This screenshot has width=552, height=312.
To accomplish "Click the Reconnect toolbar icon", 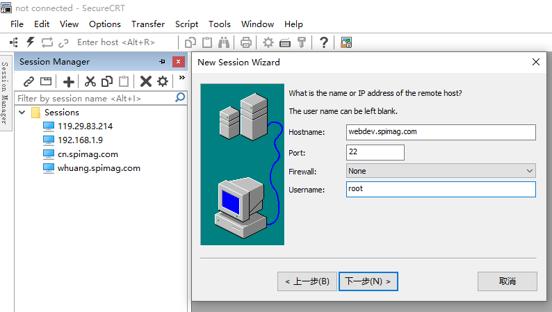I will pyautogui.click(x=47, y=42).
